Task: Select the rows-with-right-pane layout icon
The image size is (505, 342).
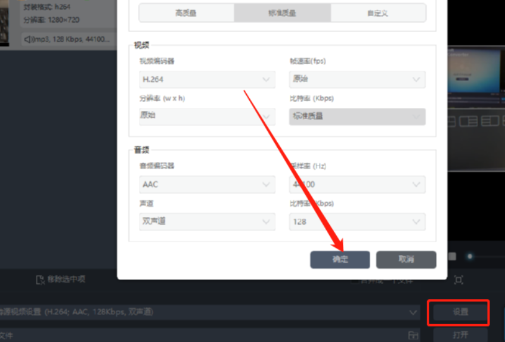Action: click(490, 122)
